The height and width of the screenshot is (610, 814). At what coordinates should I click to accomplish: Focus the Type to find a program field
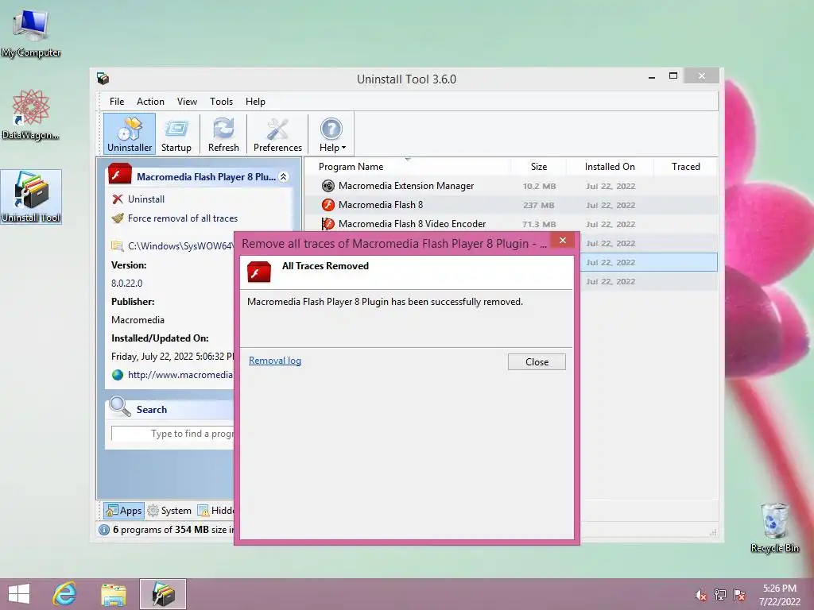(172, 434)
